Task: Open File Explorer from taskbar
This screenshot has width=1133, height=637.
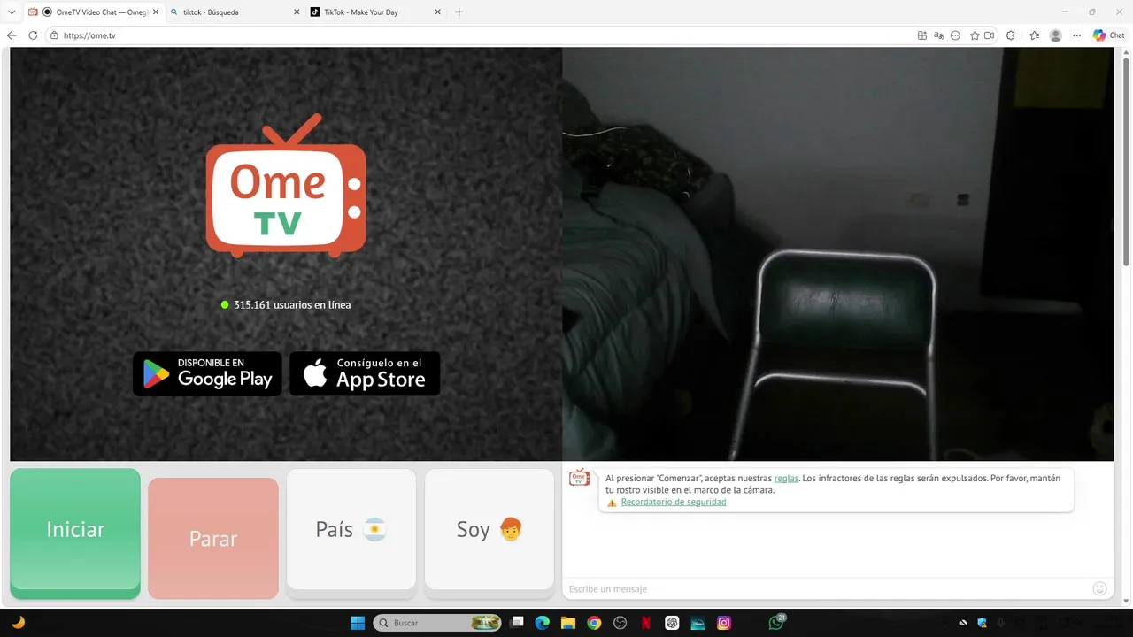Action: pyautogui.click(x=567, y=623)
